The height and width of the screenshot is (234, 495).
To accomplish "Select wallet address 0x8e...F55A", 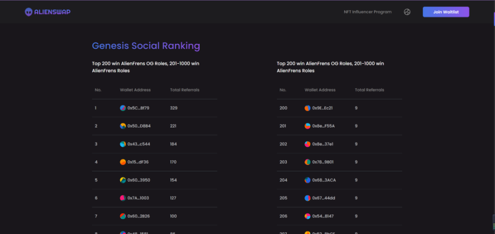I will click(323, 126).
